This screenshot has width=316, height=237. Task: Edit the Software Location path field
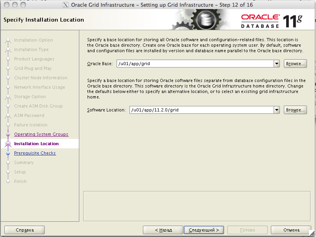pyautogui.click(x=201, y=110)
